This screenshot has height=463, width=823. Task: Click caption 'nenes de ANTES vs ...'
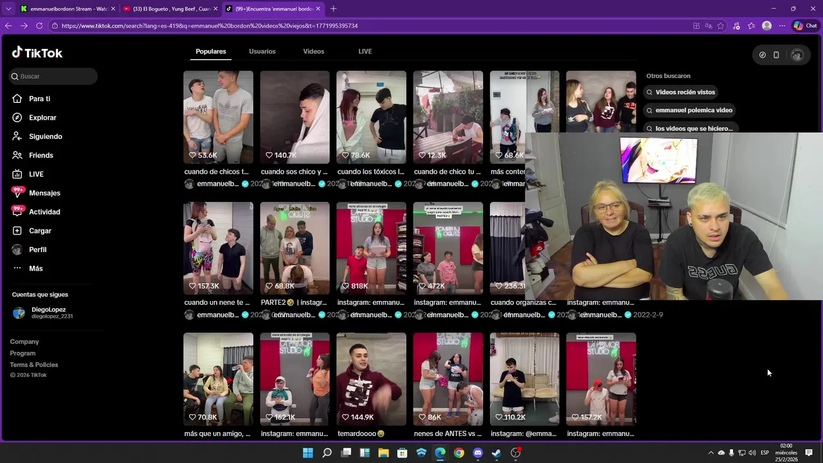pos(448,434)
